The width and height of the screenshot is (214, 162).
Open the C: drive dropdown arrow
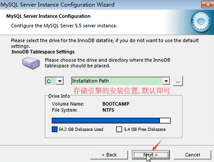(60, 81)
